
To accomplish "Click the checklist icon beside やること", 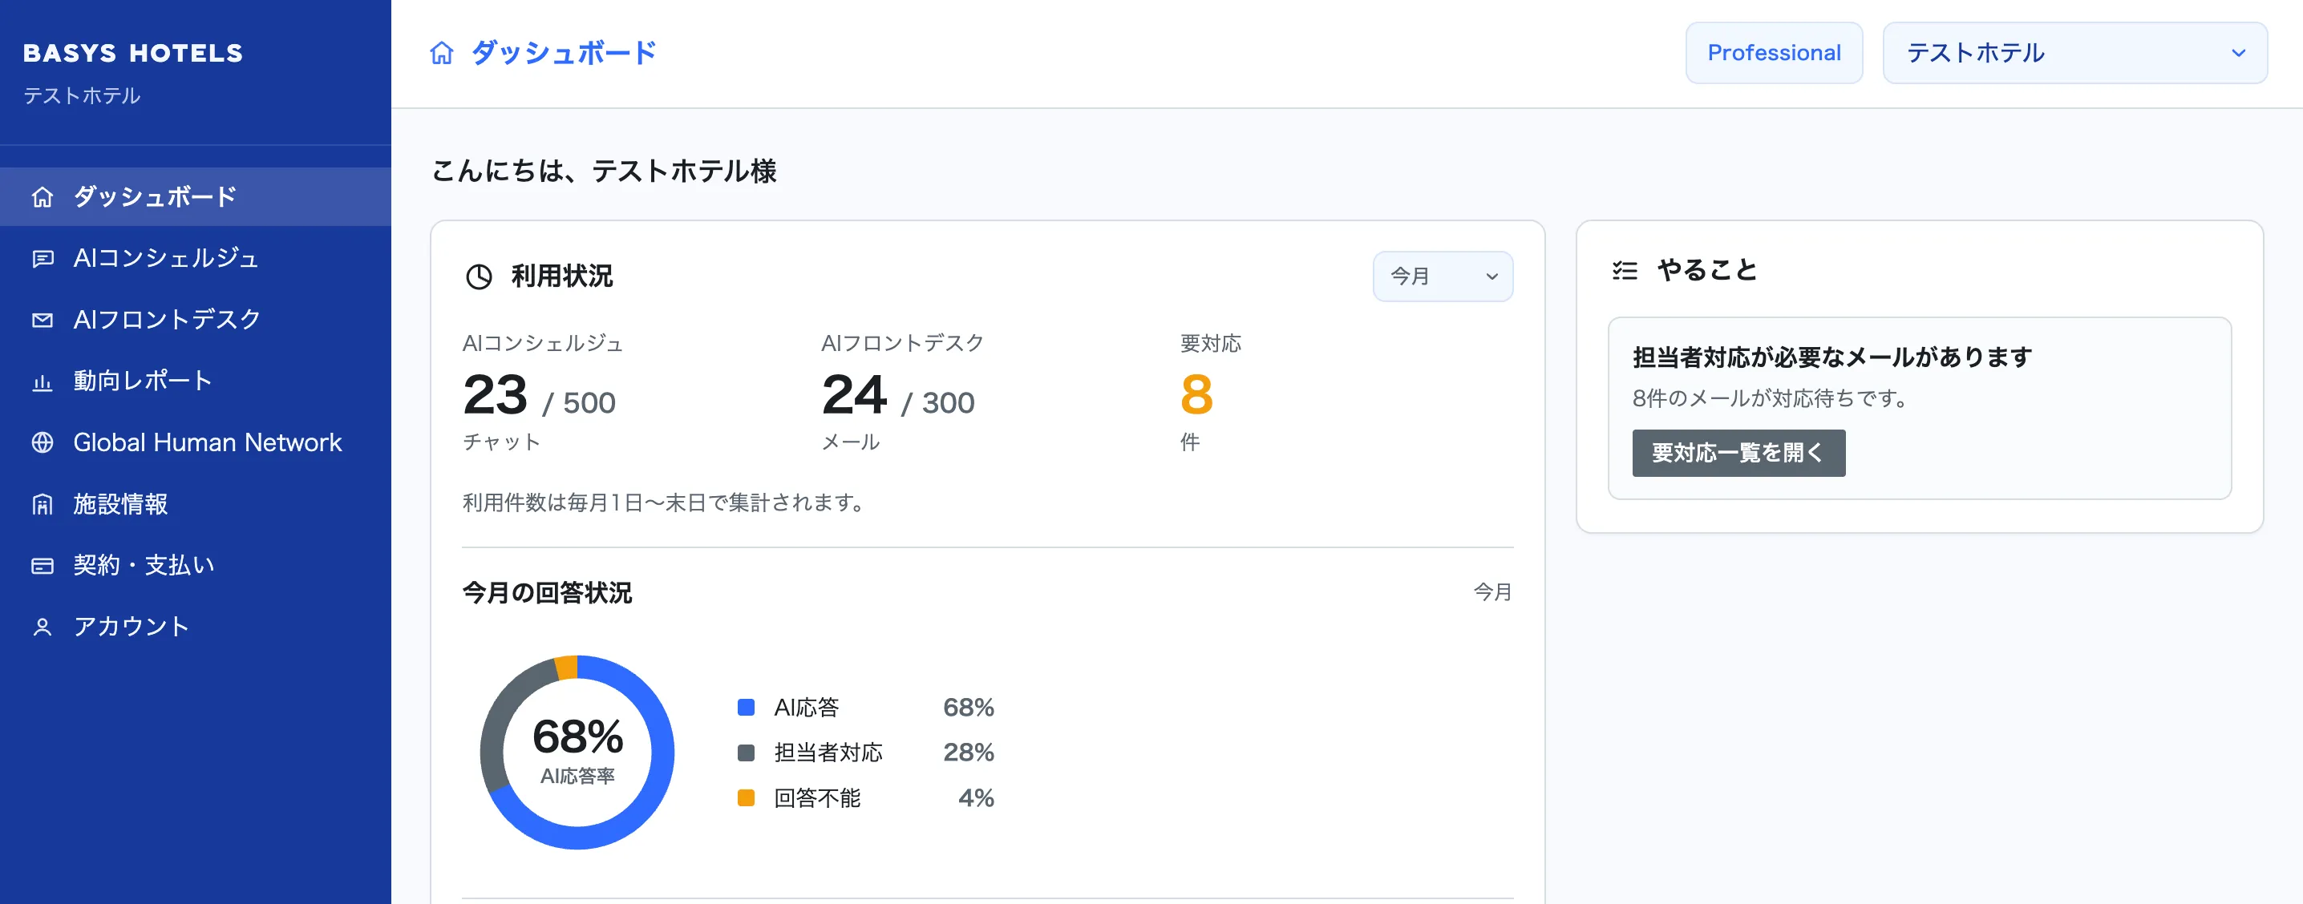I will click(x=1625, y=270).
